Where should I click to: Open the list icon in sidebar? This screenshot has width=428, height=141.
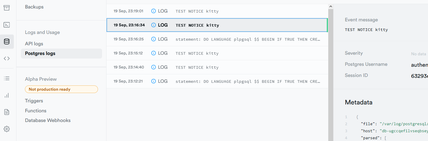(6, 78)
